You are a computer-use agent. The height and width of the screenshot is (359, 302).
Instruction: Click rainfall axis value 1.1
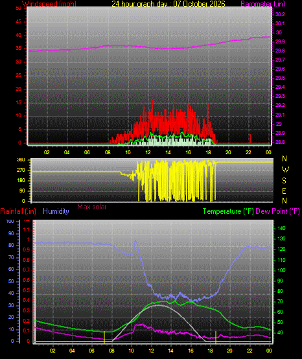[27, 229]
